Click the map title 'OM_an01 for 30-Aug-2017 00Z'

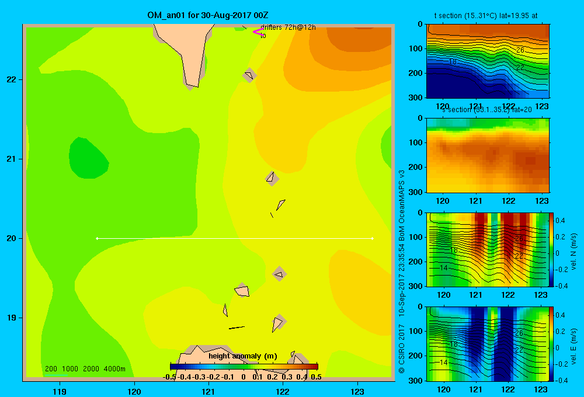pos(208,15)
